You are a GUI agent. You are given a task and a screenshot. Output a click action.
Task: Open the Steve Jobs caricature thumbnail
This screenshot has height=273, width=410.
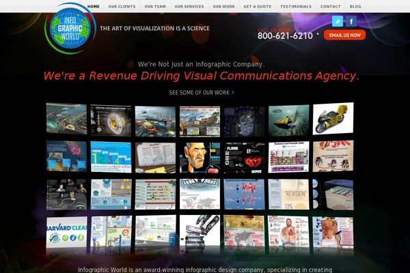pos(200,158)
